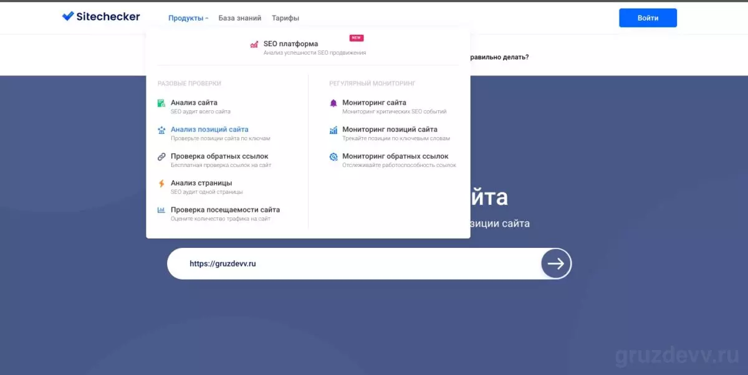Image resolution: width=748 pixels, height=375 pixels.
Task: Click the Мониторинг обратных ссылок gear icon
Action: click(333, 157)
